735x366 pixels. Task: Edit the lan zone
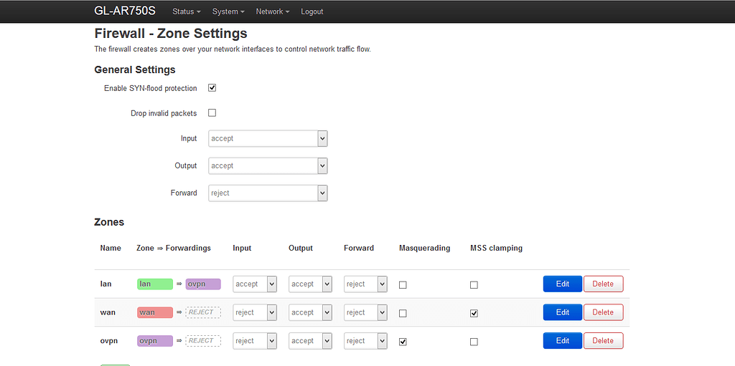click(562, 284)
